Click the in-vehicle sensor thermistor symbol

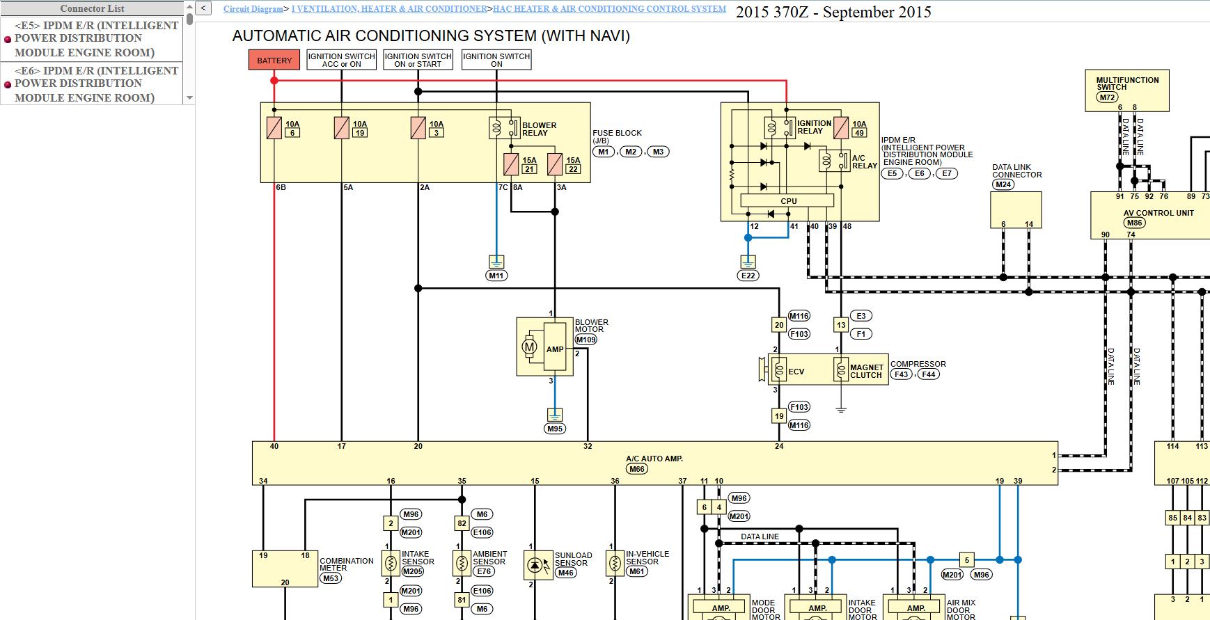[615, 562]
